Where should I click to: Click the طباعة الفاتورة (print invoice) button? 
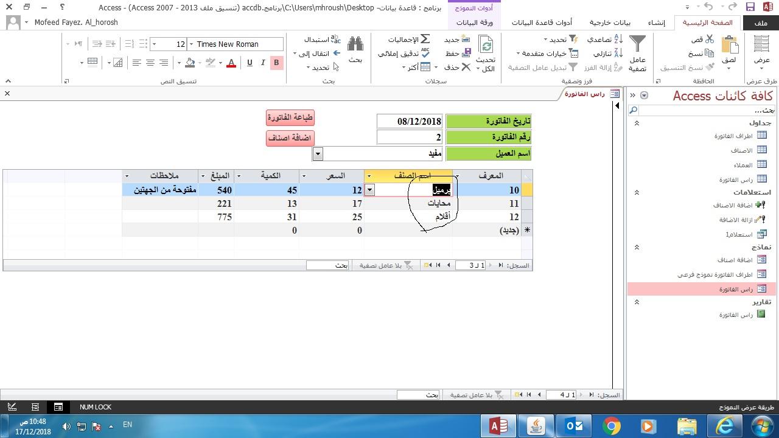coord(290,117)
